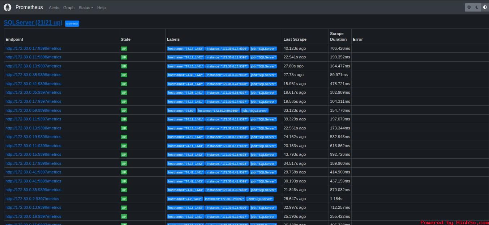Open endpoint http://172.30.0.13:9399/metrics
Screen dimensions: 489x225
point(33,207)
